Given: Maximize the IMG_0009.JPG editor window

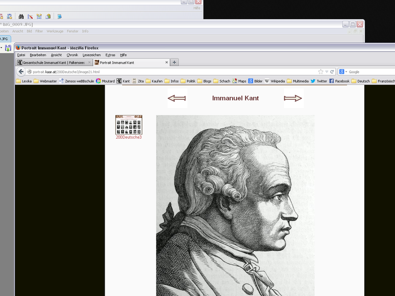Looking at the screenshot, I should (353, 24).
